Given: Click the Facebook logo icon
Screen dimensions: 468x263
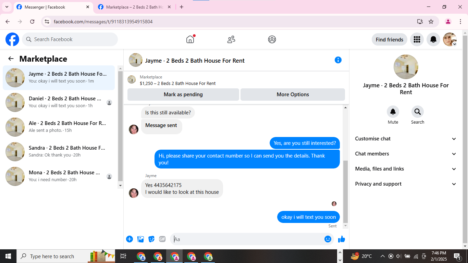Looking at the screenshot, I should click(x=12, y=39).
